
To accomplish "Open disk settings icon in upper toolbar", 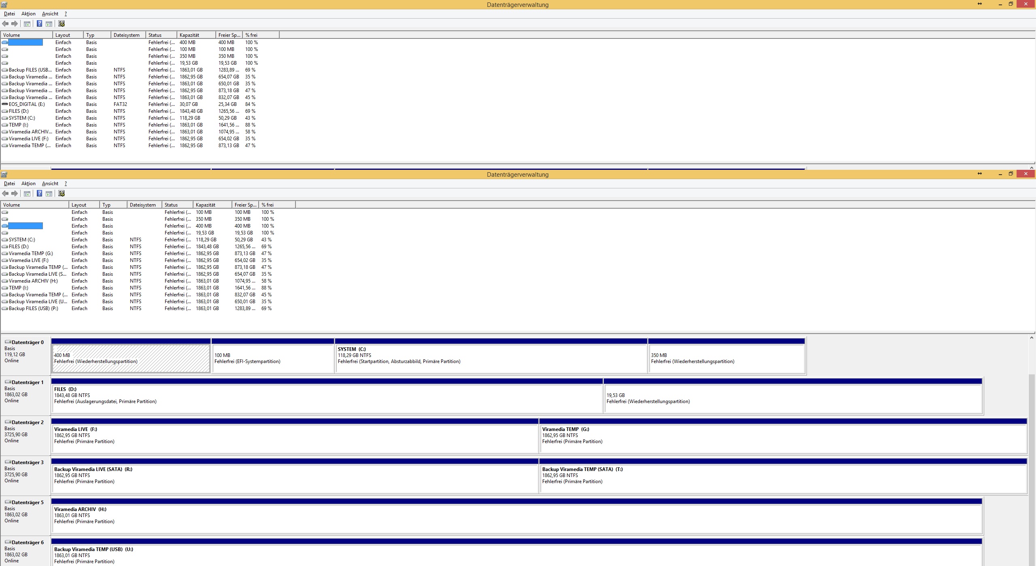I will [x=62, y=24].
